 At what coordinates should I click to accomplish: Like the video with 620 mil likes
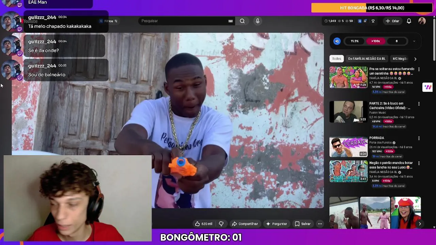click(x=203, y=224)
